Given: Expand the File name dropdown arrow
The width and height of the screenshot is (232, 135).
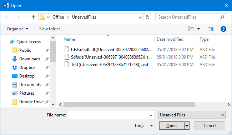Looking at the screenshot, I should tap(151, 115).
